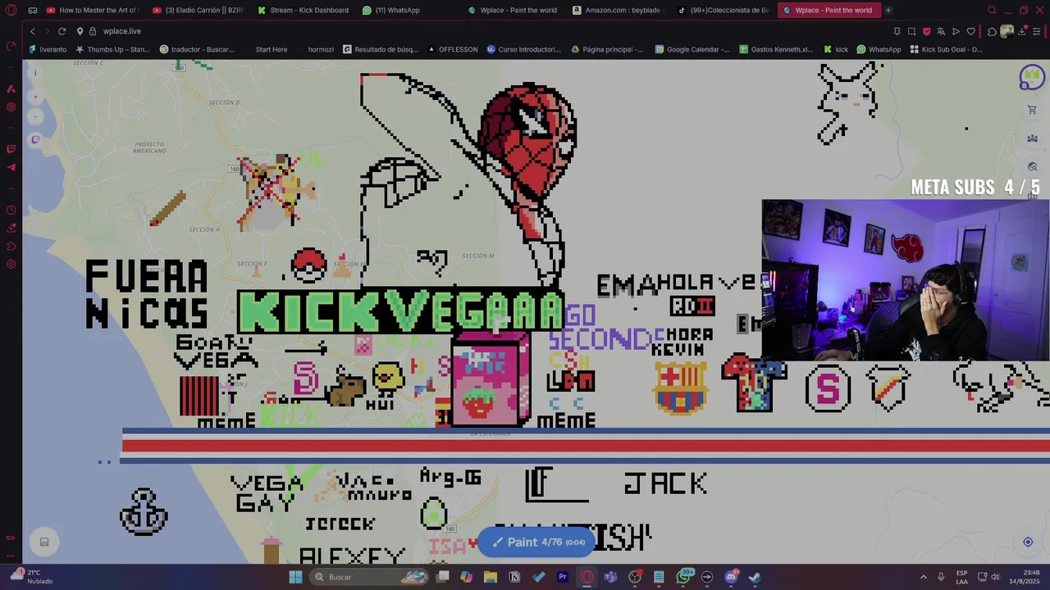Zoom out on the Wplace map
This screenshot has width=1050, height=590.
click(x=35, y=116)
